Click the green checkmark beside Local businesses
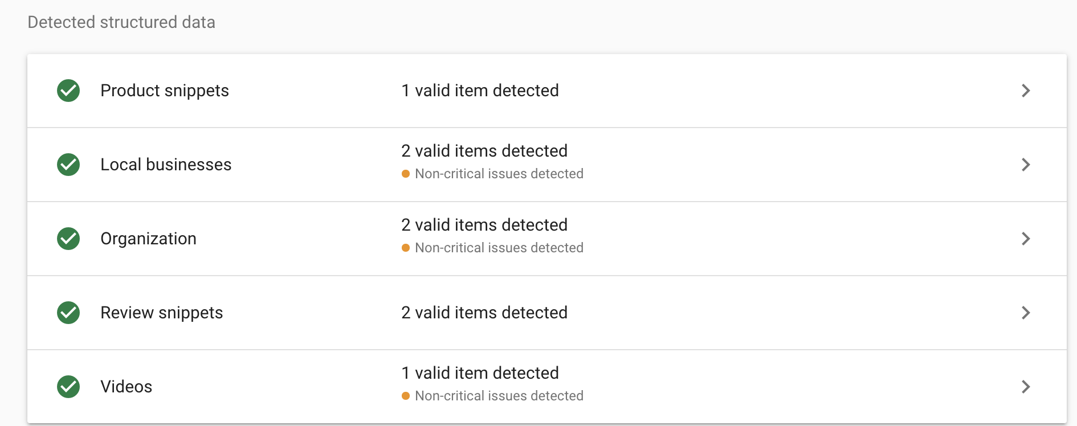The height and width of the screenshot is (426, 1077). [x=68, y=165]
